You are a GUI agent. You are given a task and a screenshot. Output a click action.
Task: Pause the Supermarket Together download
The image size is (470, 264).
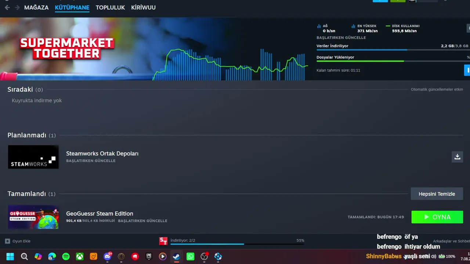[467, 70]
